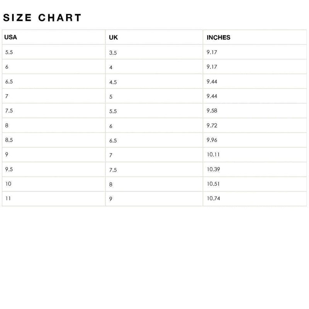Image resolution: width=309 pixels, height=309 pixels.
Task: Click the 10.39 inches cell
Action: pos(255,169)
